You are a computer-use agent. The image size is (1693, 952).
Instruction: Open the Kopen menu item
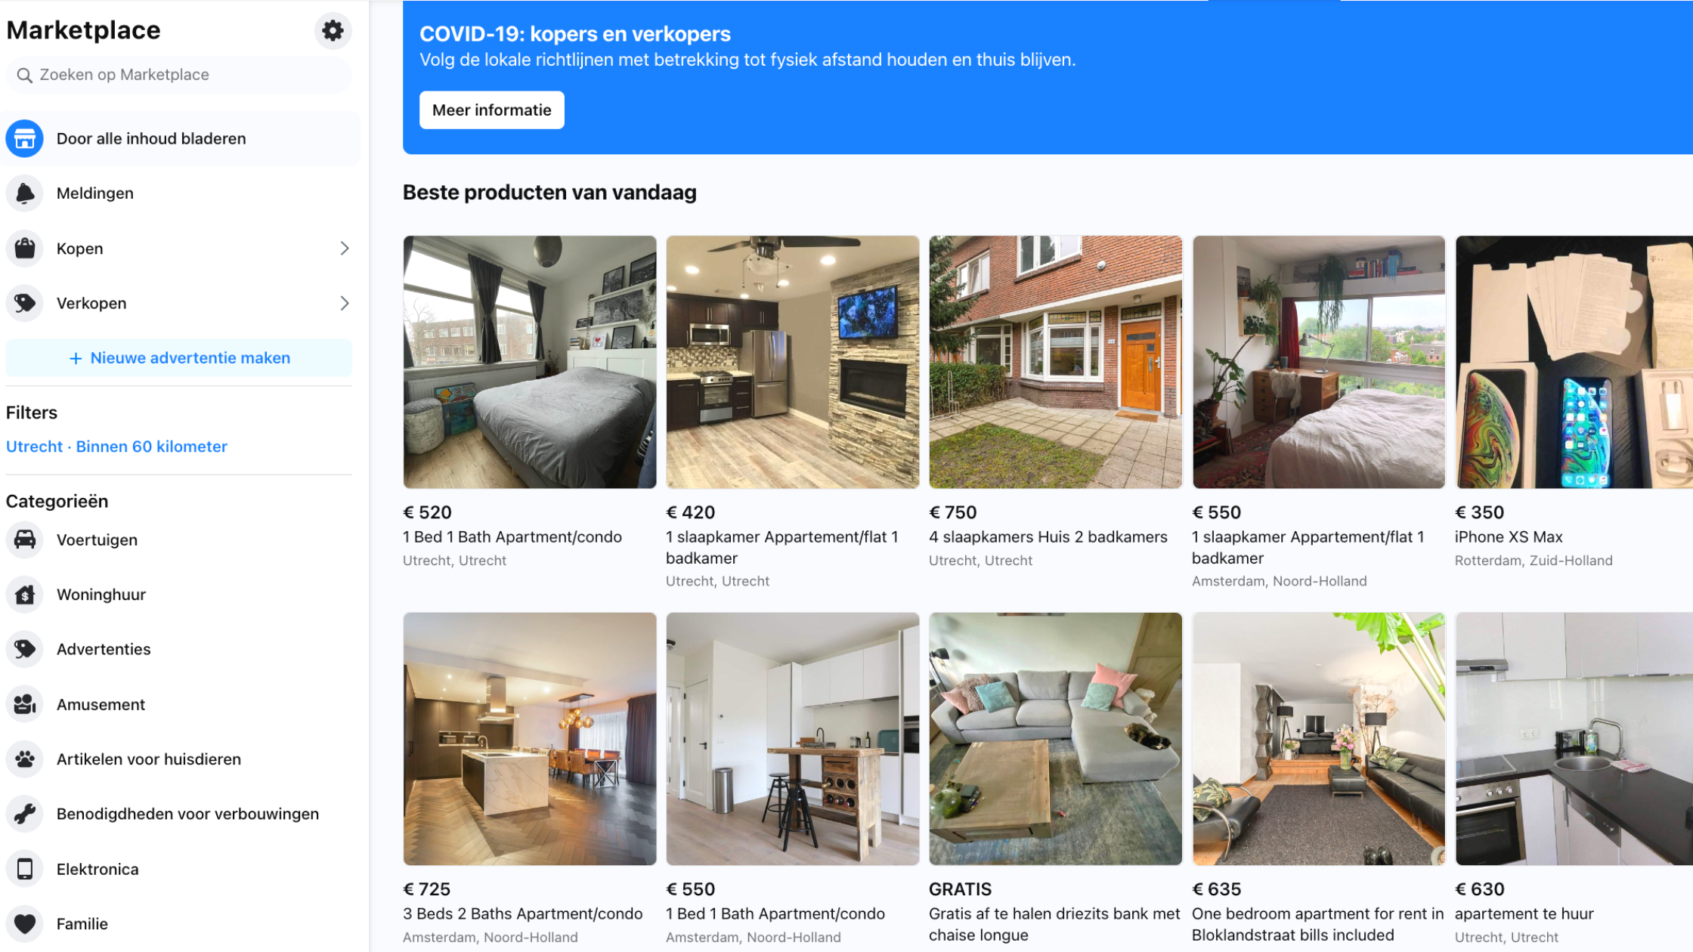180,249
